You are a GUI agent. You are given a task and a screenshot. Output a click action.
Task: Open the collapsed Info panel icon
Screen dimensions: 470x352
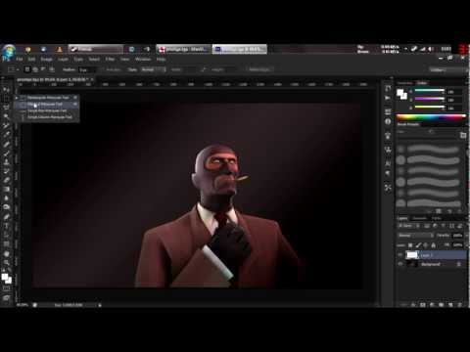click(x=388, y=121)
